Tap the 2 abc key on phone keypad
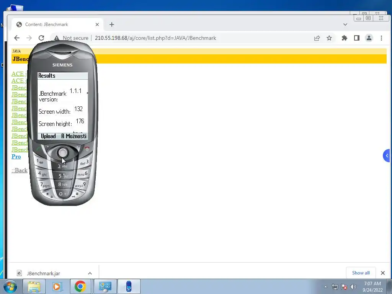 coord(62,166)
